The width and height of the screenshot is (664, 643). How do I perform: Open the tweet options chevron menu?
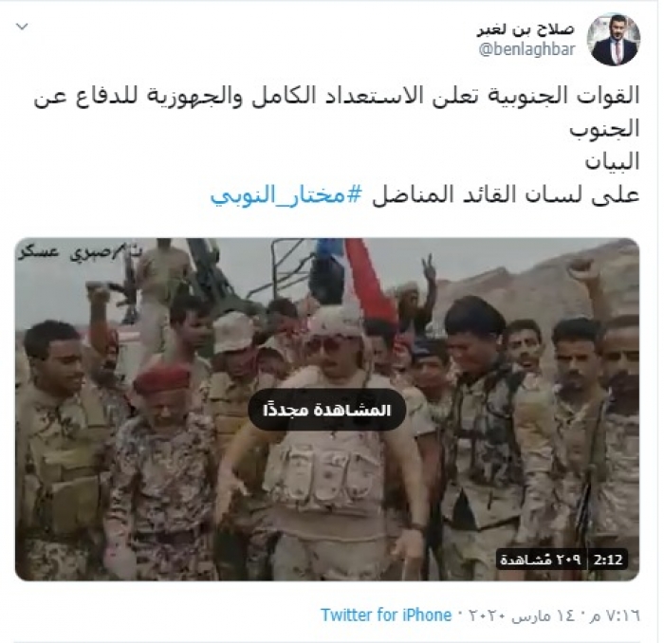click(22, 28)
